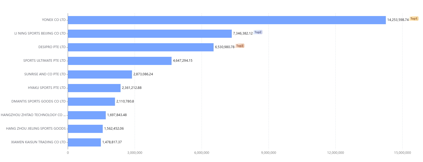Click the truncated HANGZHOU ZHITAO TECHNOLOGY label

pyautogui.click(x=33, y=115)
